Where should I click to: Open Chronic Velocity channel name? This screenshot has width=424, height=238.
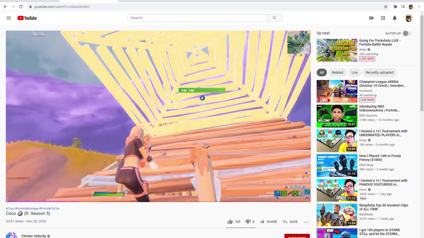(33, 236)
